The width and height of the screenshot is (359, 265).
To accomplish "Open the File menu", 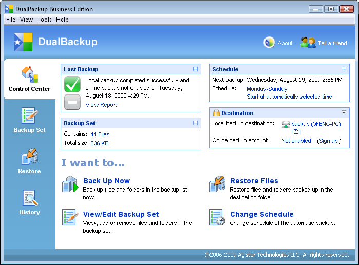I will click(11, 20).
